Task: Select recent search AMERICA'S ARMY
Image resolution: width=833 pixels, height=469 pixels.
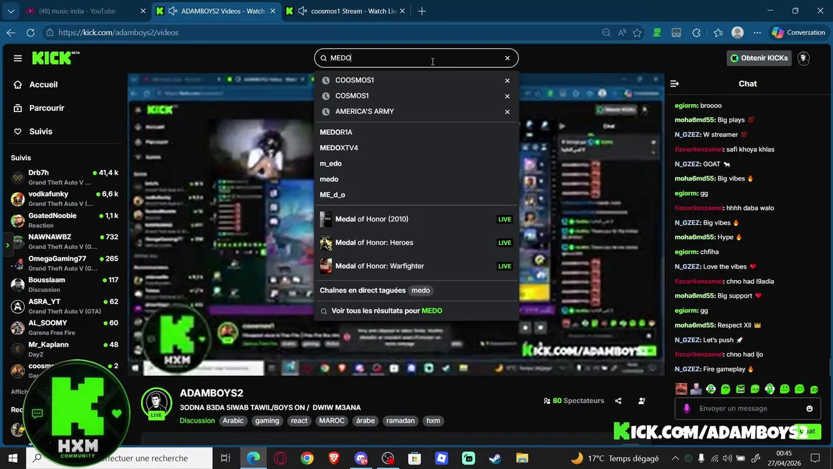Action: 364,111
